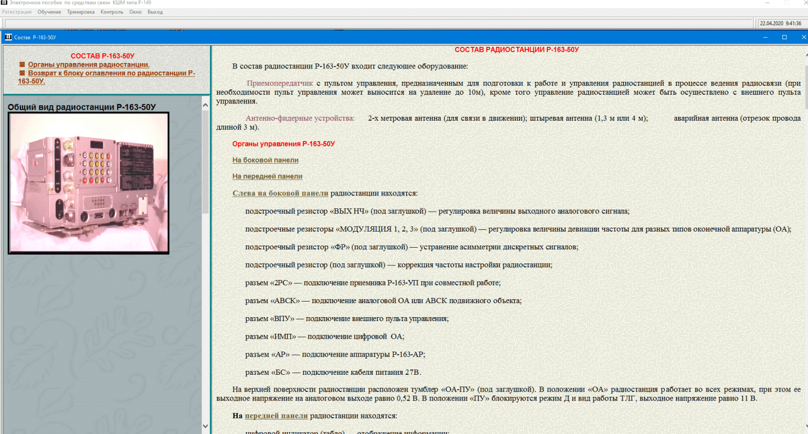The width and height of the screenshot is (808, 434).
Task: Click the Р-163-50У radio station photo
Action: tap(89, 183)
